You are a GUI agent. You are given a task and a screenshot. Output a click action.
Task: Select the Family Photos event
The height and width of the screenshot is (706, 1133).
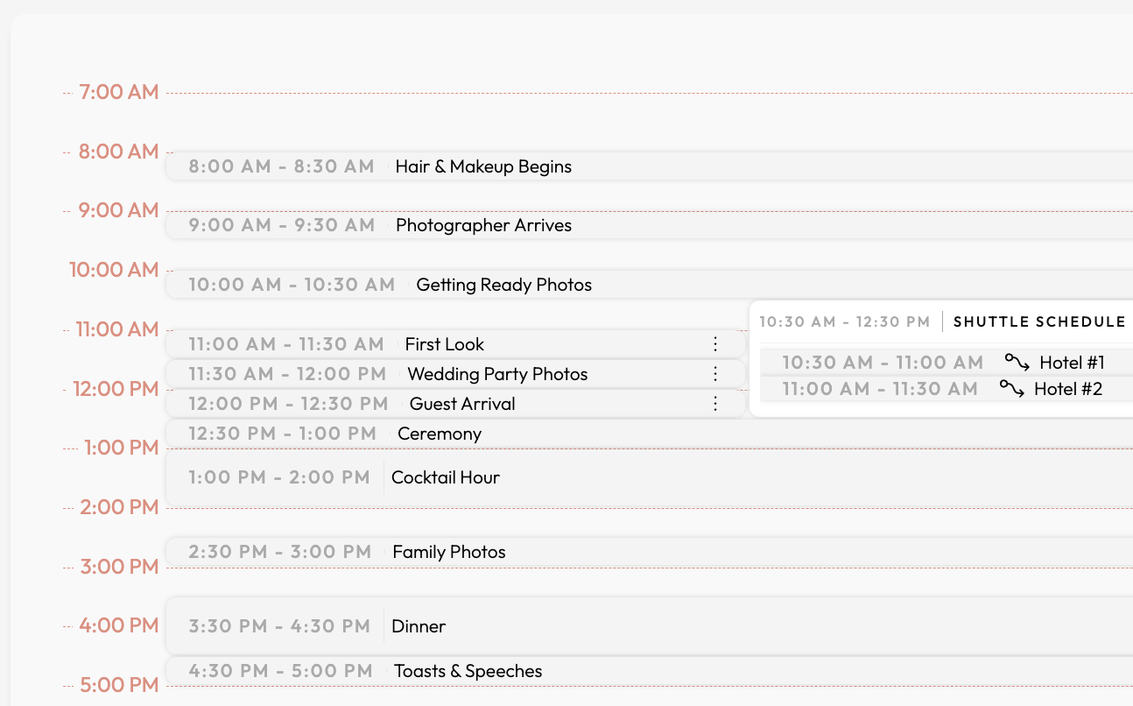click(649, 552)
